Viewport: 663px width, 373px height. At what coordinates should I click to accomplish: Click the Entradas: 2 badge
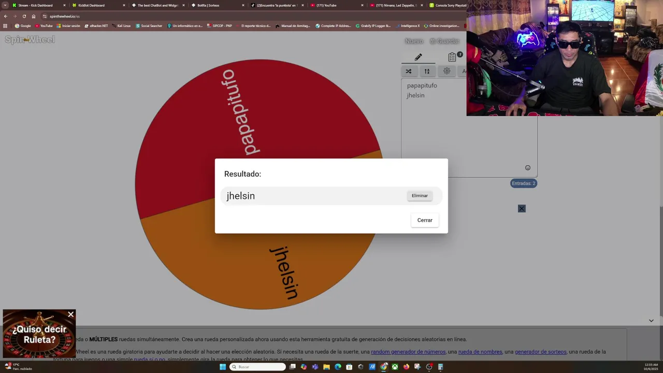click(x=524, y=183)
